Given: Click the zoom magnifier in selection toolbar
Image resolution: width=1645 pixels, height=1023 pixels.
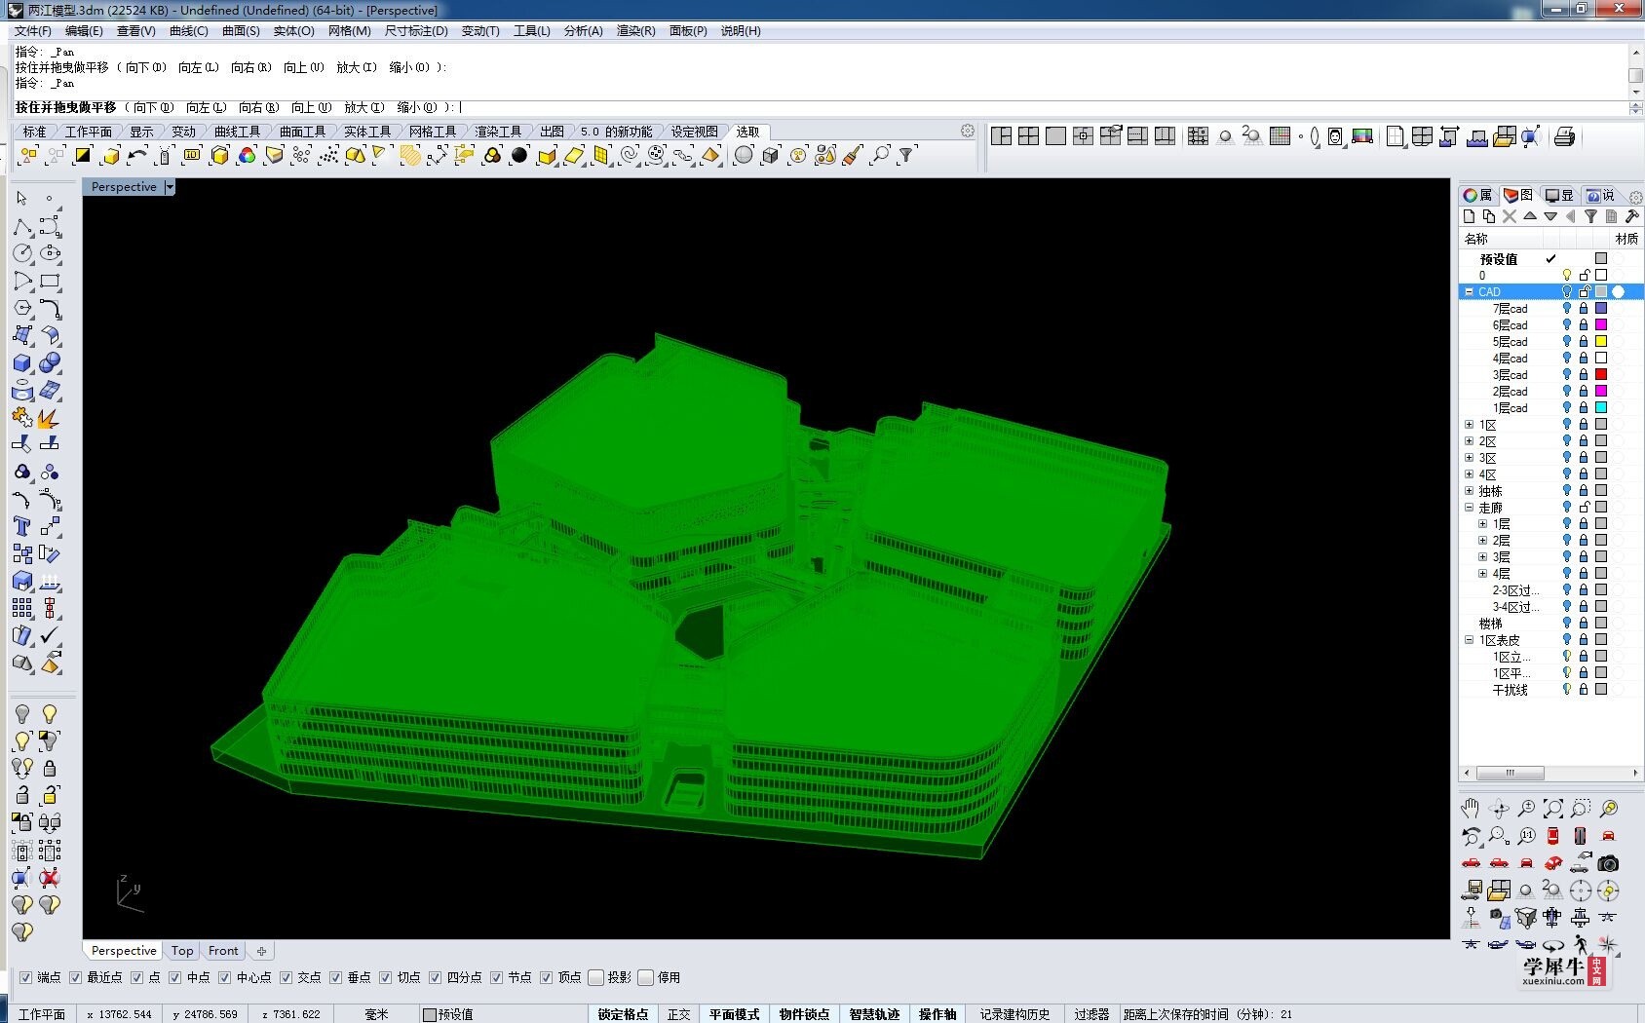Looking at the screenshot, I should tap(880, 155).
